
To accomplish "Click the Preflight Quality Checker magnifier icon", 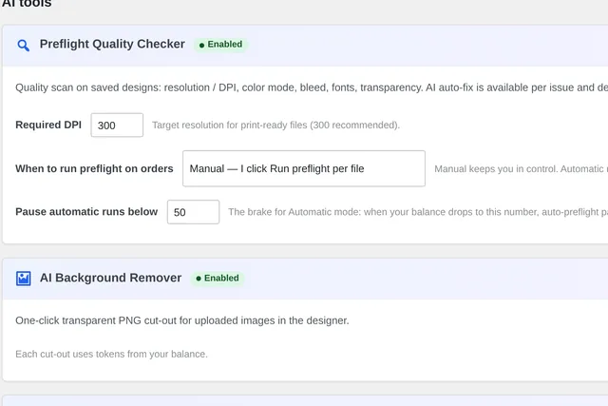I will (23, 45).
